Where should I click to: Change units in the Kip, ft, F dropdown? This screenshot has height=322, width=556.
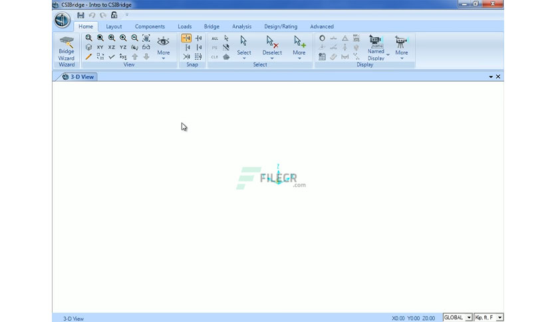tap(489, 317)
